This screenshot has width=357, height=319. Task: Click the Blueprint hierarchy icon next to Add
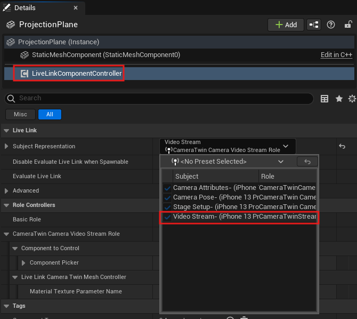(x=314, y=25)
